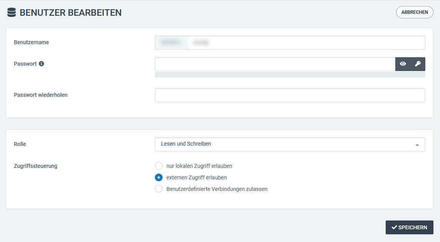Choose the externen Zugriff erlauben option
The width and height of the screenshot is (440, 242).
(x=159, y=177)
